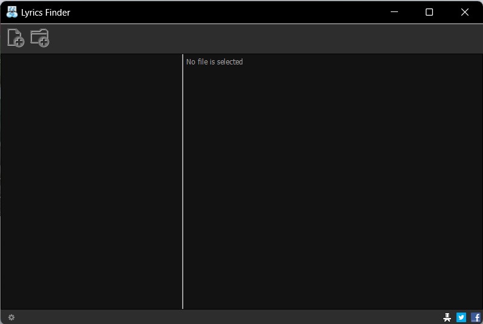Click the add folder icon
The height and width of the screenshot is (324, 483).
click(x=40, y=38)
